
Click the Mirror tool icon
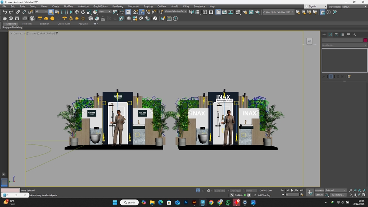click(x=191, y=12)
